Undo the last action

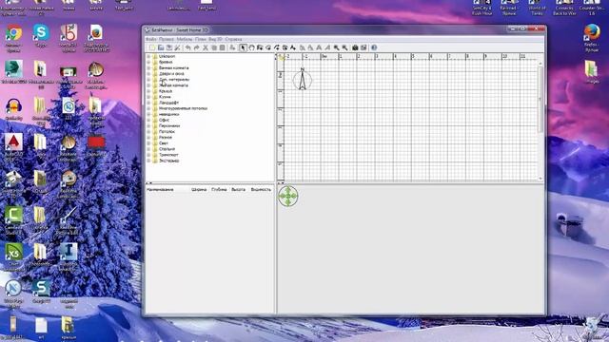pyautogui.click(x=188, y=47)
